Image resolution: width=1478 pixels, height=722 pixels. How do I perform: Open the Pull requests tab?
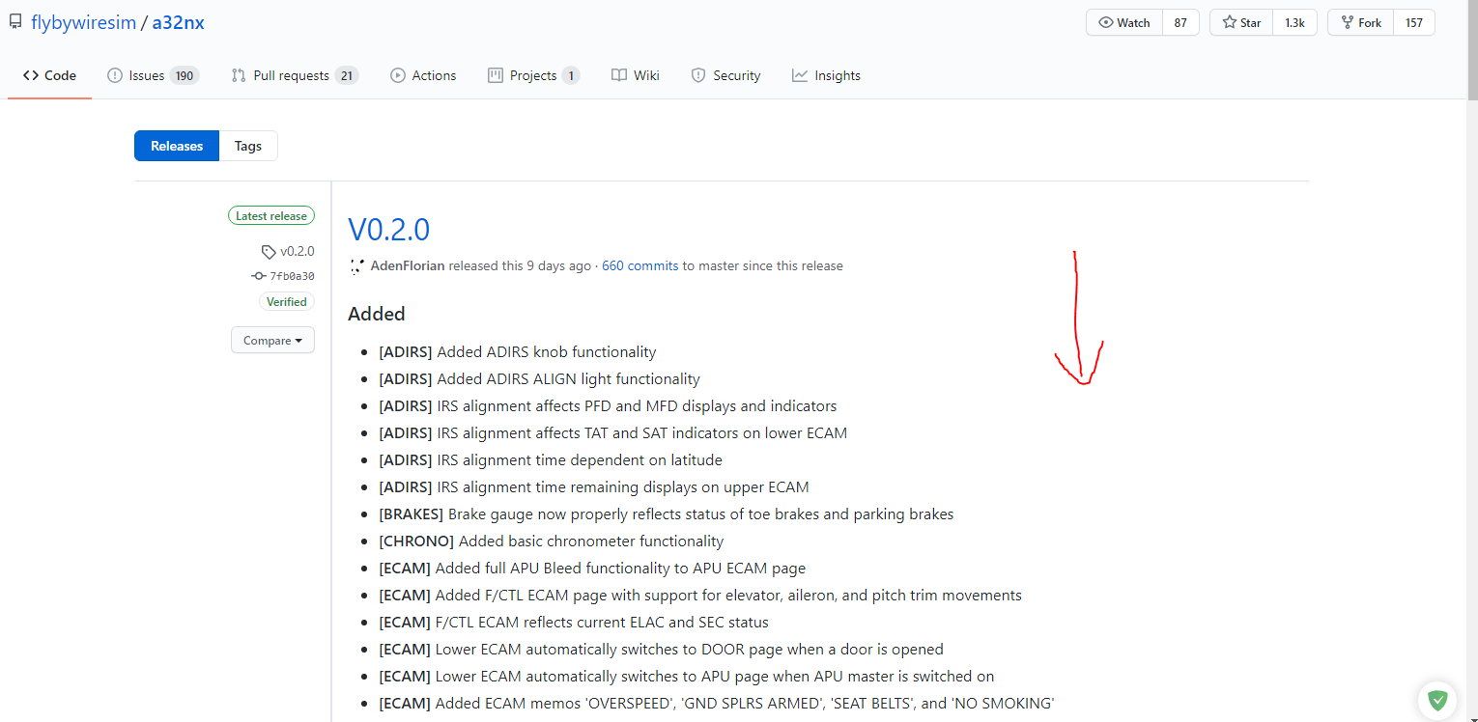coord(295,75)
